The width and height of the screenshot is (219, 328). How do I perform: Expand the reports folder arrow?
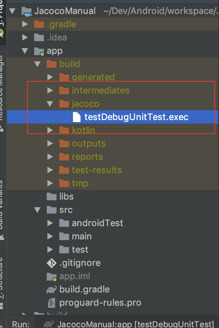point(50,157)
